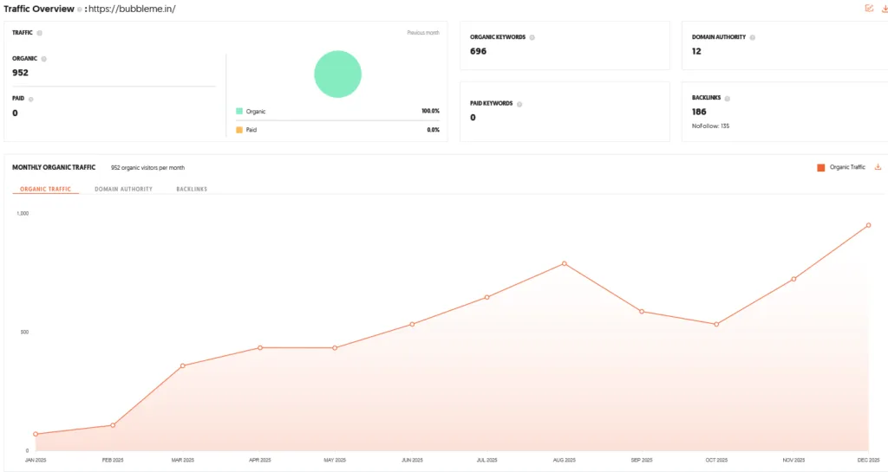The height and width of the screenshot is (472, 888).
Task: Click the green Organic legend swatch
Action: click(239, 112)
